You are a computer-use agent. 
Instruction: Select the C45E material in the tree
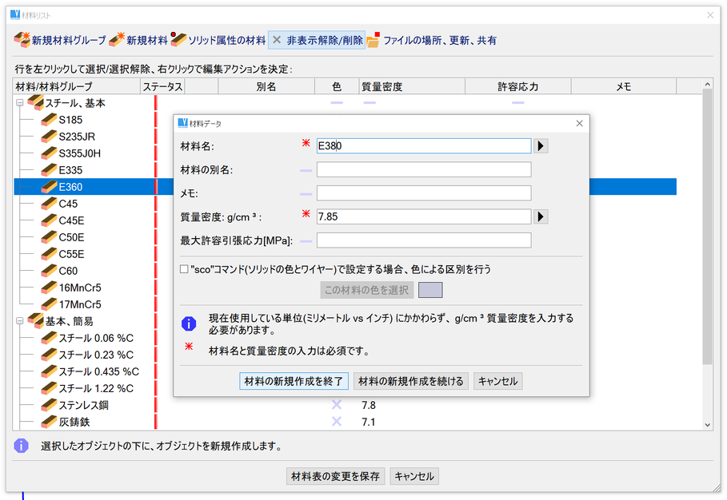(71, 220)
